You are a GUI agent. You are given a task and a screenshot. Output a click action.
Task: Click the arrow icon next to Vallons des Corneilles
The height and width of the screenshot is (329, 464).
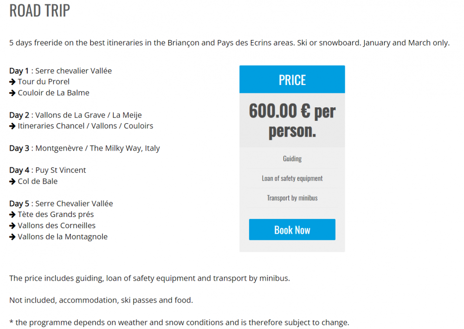[x=13, y=226]
